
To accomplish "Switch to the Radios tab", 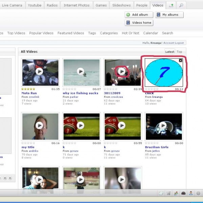I will point(52,5).
